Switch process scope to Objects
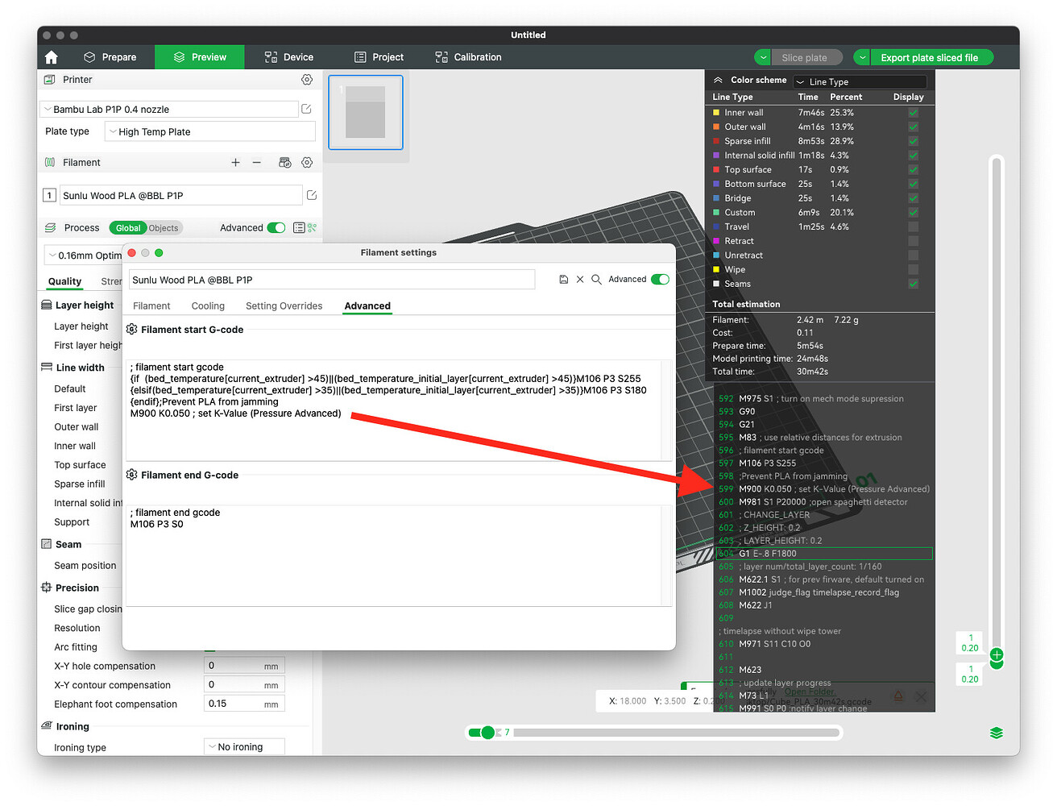The width and height of the screenshot is (1057, 806). pos(164,228)
